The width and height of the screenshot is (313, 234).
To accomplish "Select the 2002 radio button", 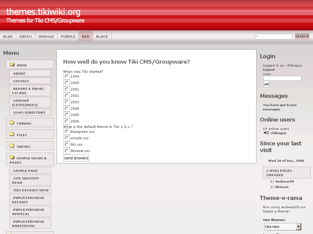I will [x=67, y=96].
